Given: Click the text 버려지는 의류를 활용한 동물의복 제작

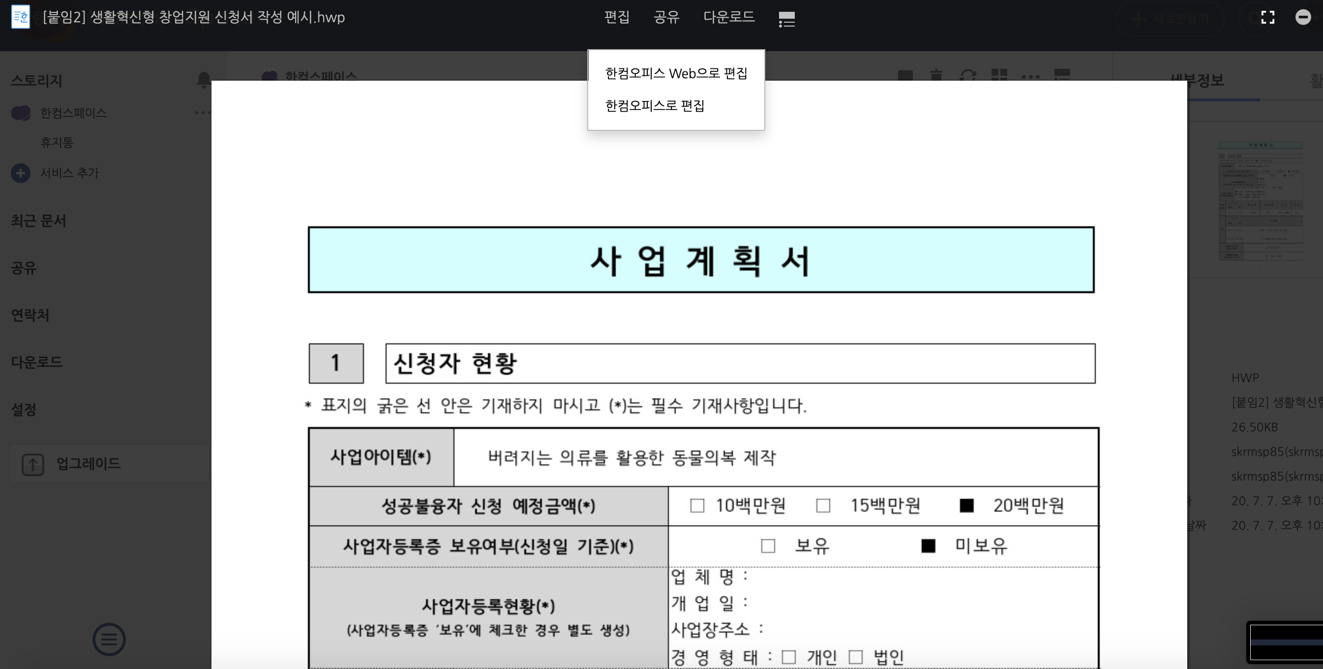Looking at the screenshot, I should (x=631, y=457).
